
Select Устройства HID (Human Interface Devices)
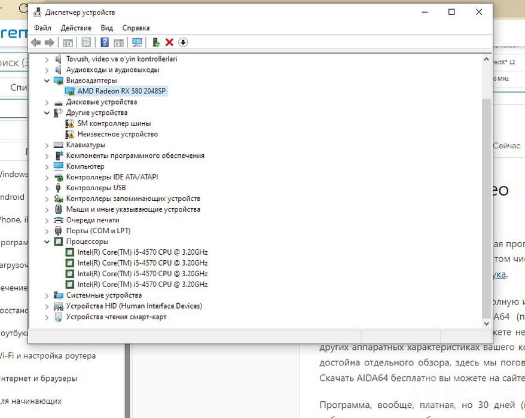click(134, 306)
